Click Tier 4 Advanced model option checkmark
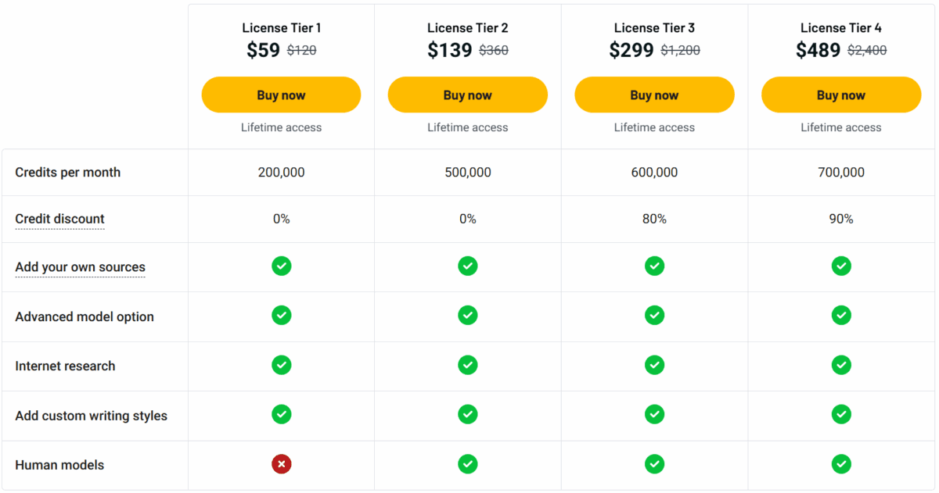 pyautogui.click(x=841, y=316)
